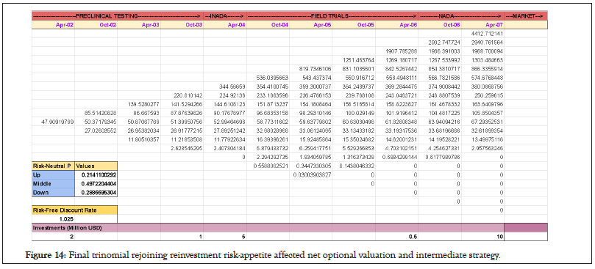Click the Oct-04 date header

click(x=268, y=25)
